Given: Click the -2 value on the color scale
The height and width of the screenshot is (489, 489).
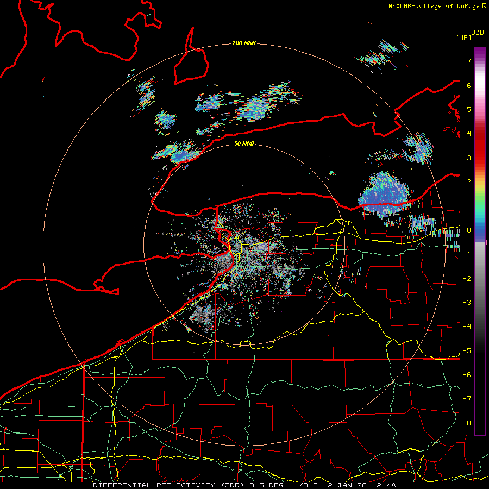Looking at the screenshot, I should 467,279.
